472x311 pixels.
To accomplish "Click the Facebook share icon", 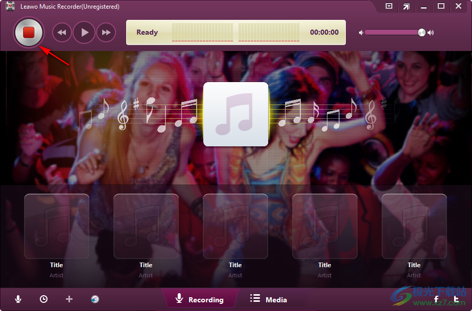I will pos(436,300).
